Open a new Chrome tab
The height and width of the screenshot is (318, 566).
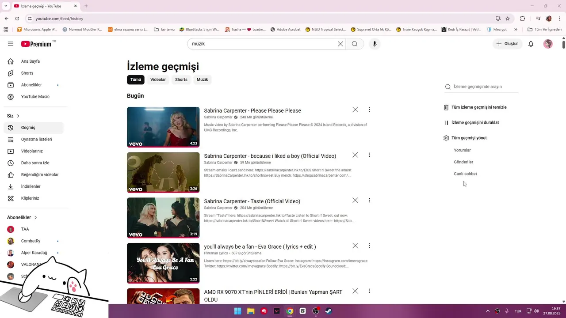86,6
